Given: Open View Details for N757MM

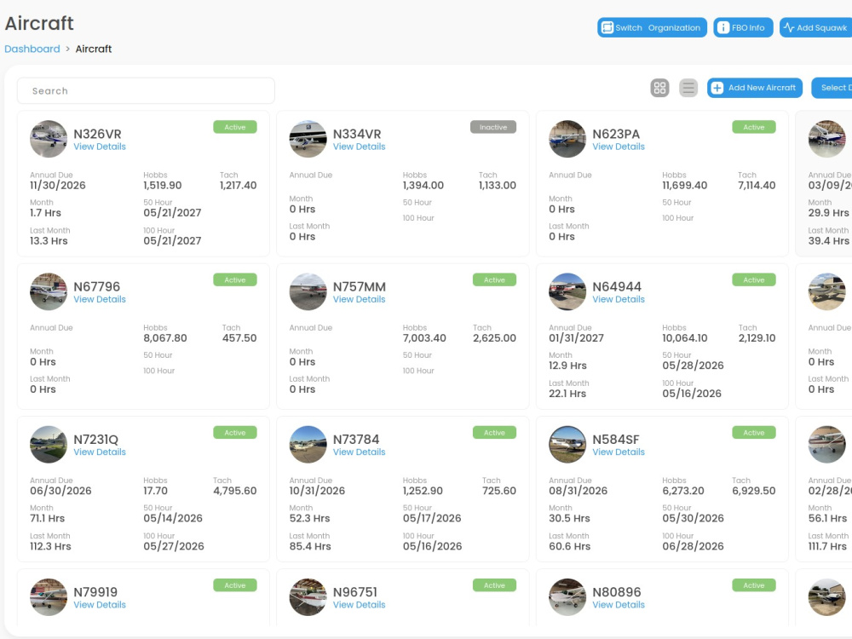Looking at the screenshot, I should coord(360,299).
